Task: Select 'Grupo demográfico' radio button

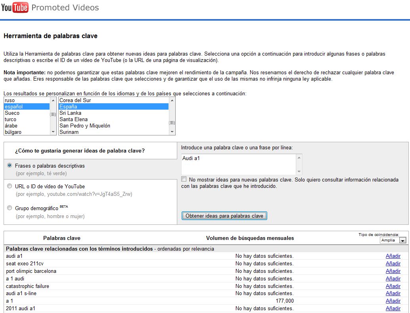Action: tap(10, 208)
